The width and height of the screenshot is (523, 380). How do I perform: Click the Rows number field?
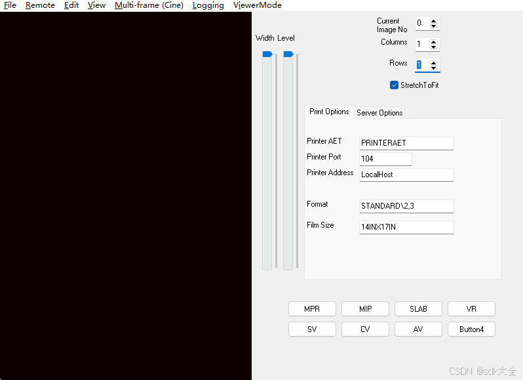[x=422, y=65]
